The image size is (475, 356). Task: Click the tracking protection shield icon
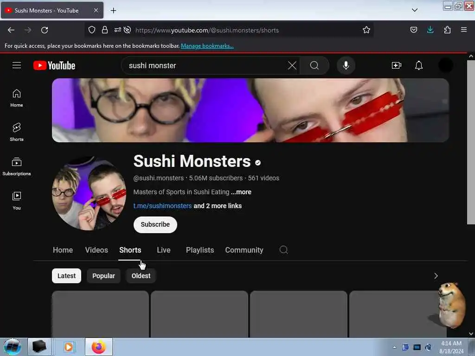point(92,30)
